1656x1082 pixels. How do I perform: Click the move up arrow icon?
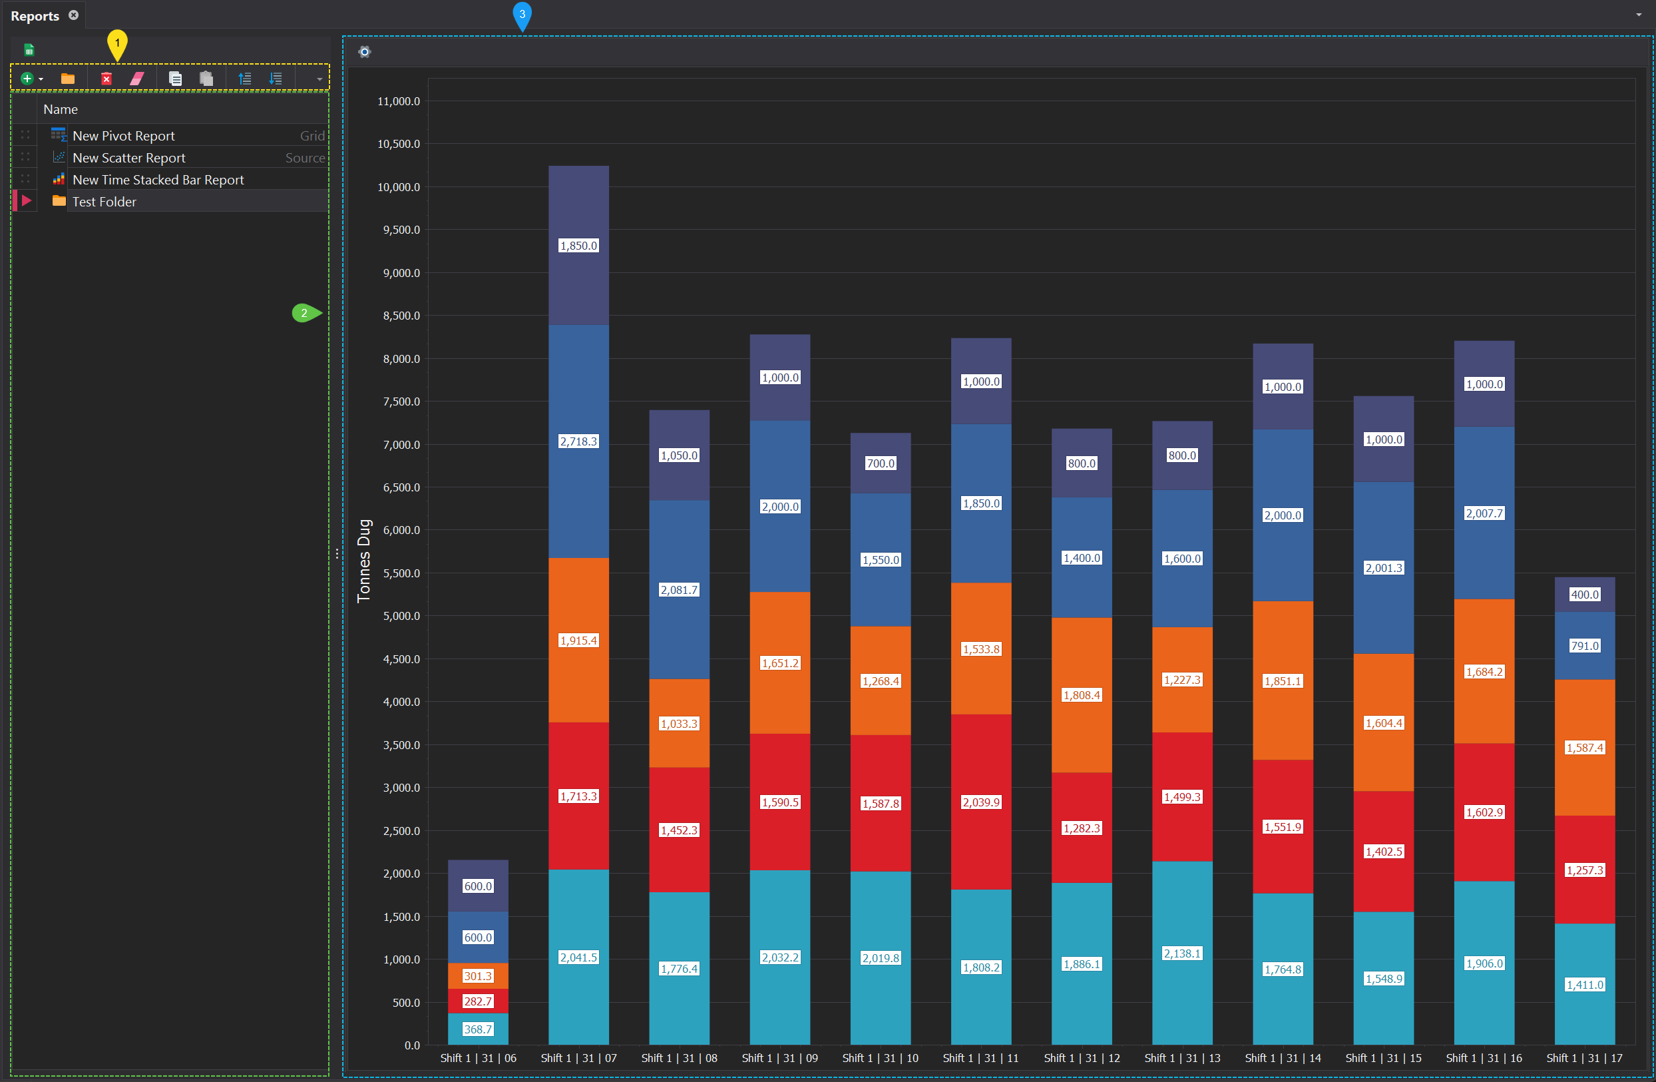click(x=244, y=79)
